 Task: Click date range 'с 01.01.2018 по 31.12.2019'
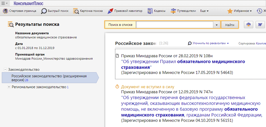point(35,48)
